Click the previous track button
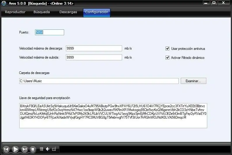The width and height of the screenshot is (232, 155). pyautogui.click(x=6, y=149)
